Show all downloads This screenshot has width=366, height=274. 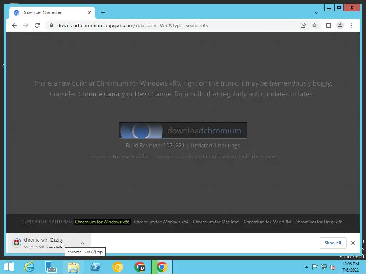(x=332, y=243)
